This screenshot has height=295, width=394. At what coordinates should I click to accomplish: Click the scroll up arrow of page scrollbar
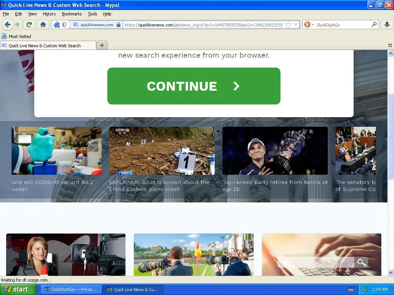(x=391, y=53)
